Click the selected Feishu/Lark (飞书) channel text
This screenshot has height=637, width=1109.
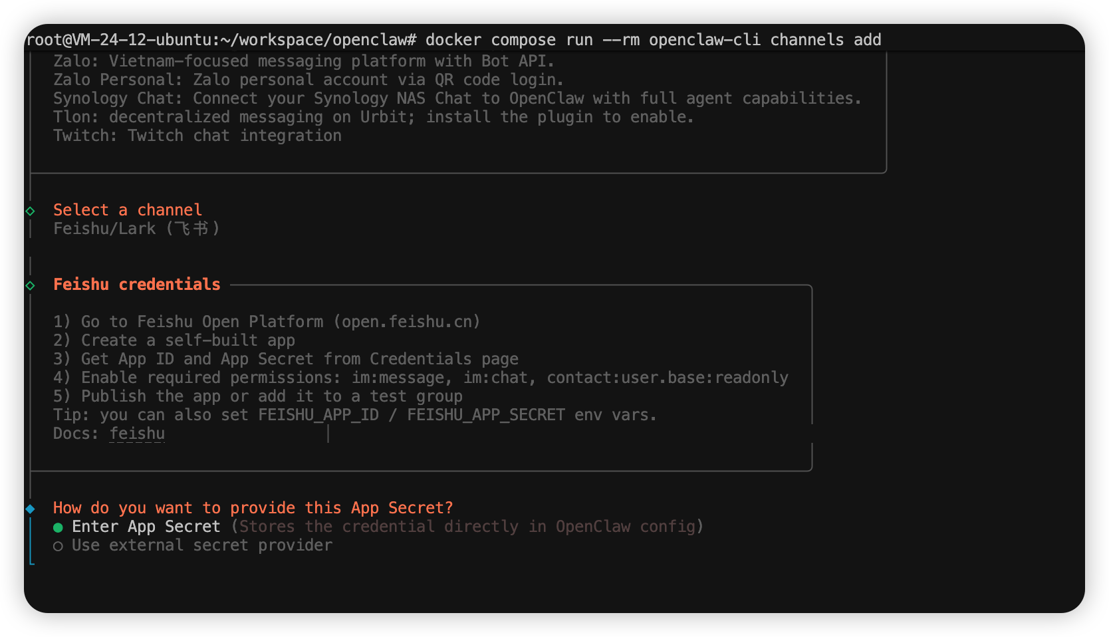coord(136,229)
